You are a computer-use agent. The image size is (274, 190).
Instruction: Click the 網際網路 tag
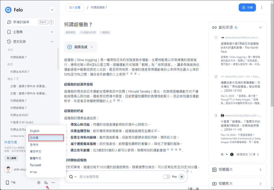coord(70,32)
